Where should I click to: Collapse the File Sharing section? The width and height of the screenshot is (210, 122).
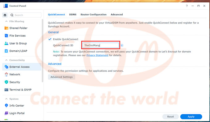click(x=6, y=21)
